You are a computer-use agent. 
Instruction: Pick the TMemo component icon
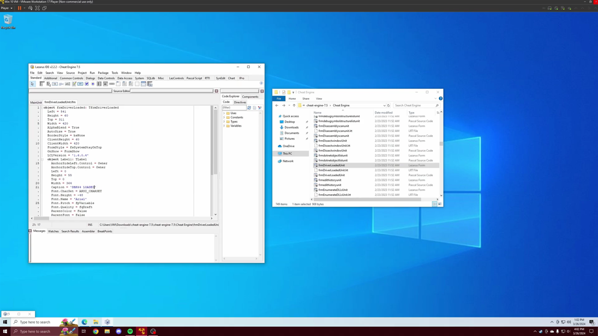[x=74, y=84]
